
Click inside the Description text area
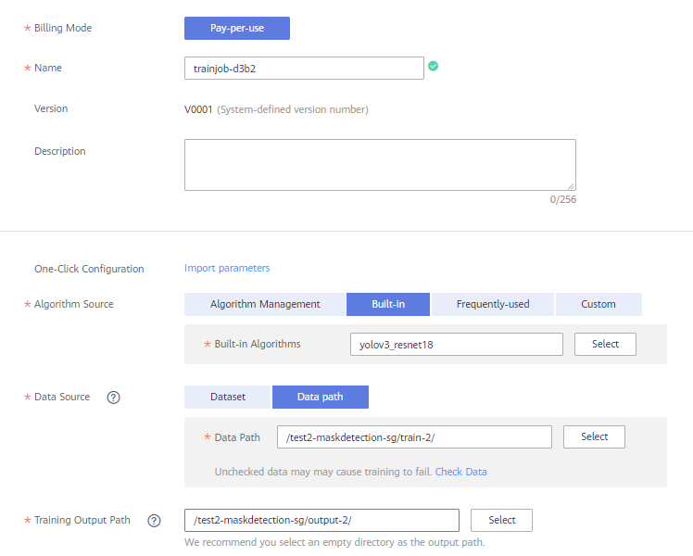tap(380, 165)
